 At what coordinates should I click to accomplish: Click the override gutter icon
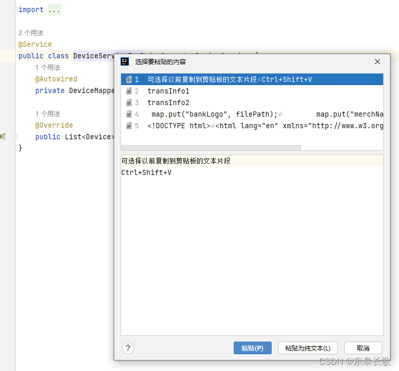point(3,137)
